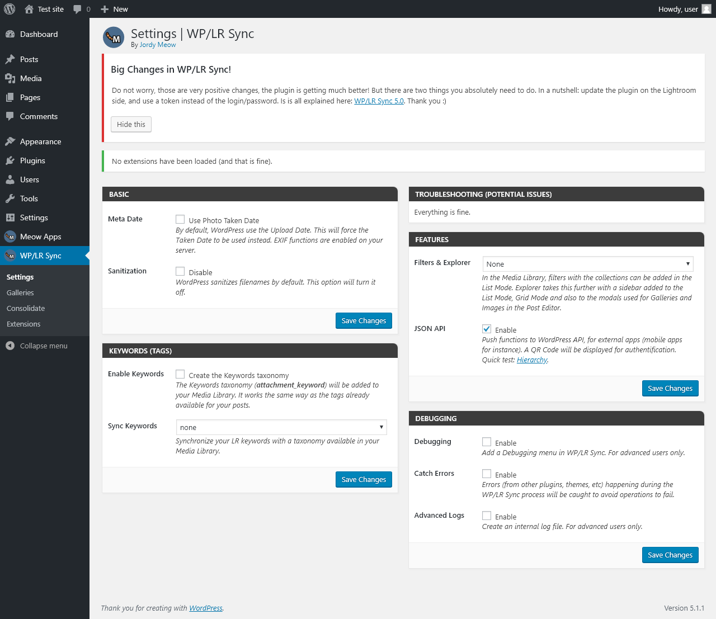Click the Hide this button
Viewport: 716px width, 619px height.
(x=131, y=124)
